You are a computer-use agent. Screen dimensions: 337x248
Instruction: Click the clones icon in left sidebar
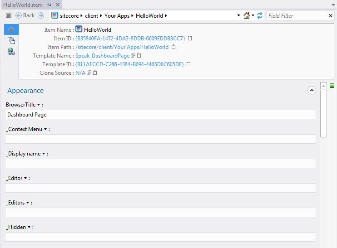pyautogui.click(x=11, y=40)
